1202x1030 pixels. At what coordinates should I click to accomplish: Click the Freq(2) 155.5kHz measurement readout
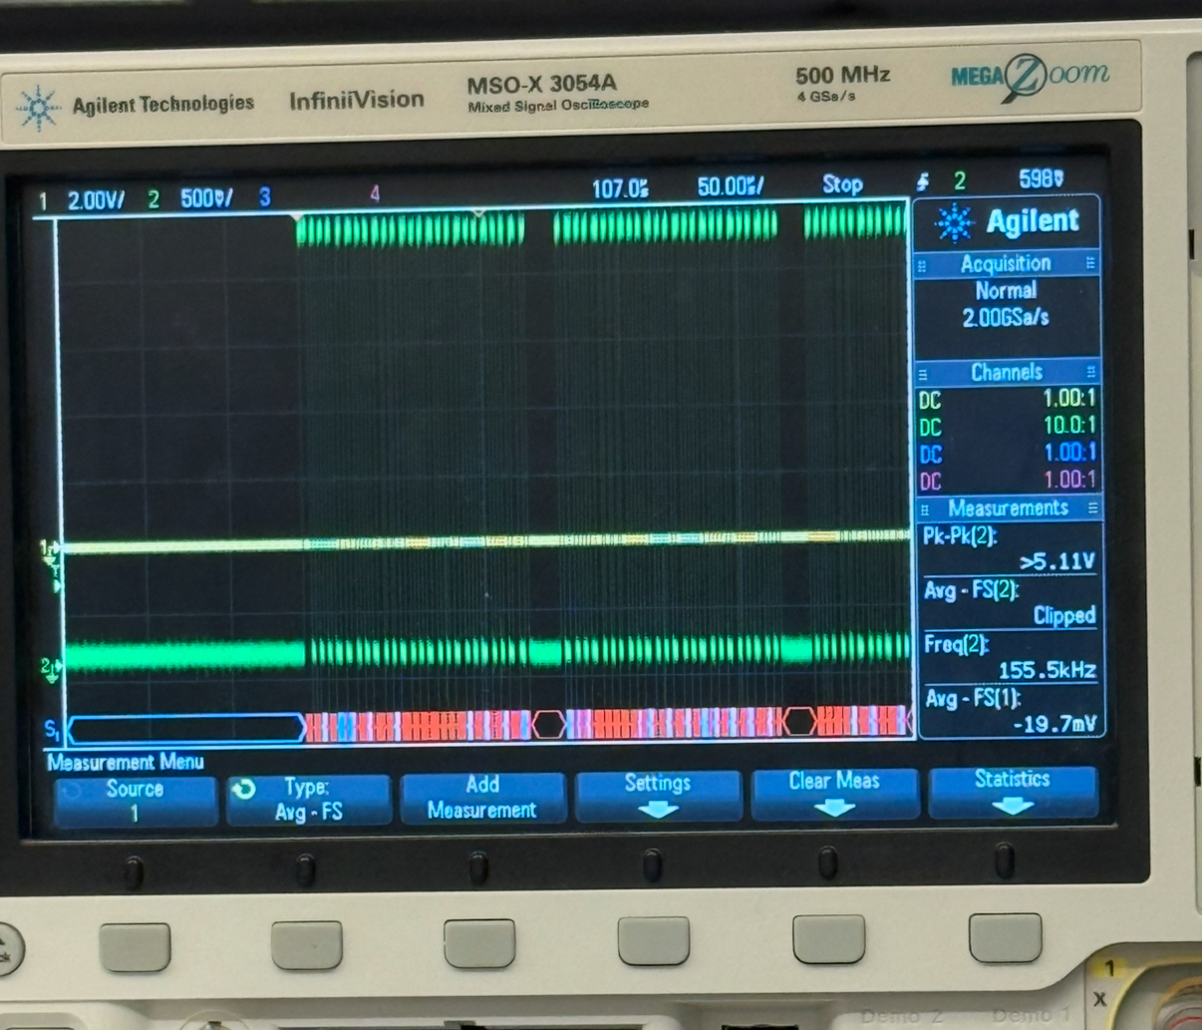[1009, 657]
